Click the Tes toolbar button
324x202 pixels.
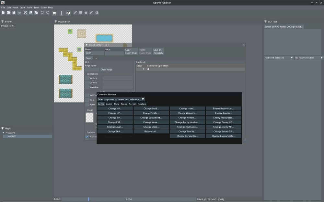click(x=19, y=13)
